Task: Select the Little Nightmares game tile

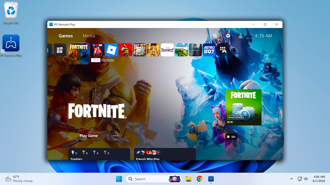Action: [x=153, y=50]
